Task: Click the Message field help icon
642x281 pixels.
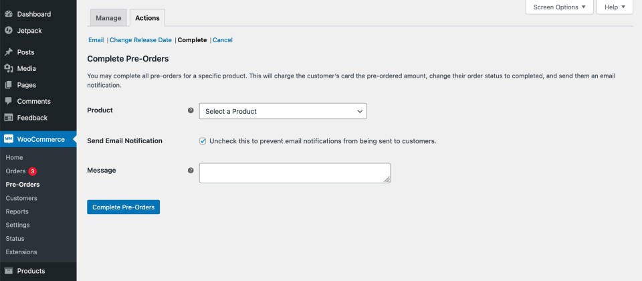Action: click(x=191, y=171)
